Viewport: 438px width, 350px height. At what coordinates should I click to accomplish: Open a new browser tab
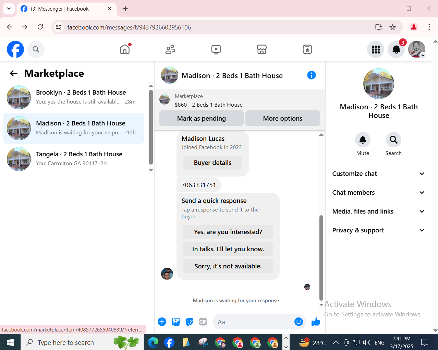point(125,9)
